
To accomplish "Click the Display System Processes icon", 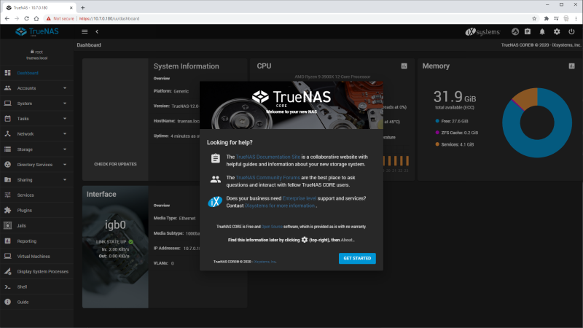I will (7, 271).
